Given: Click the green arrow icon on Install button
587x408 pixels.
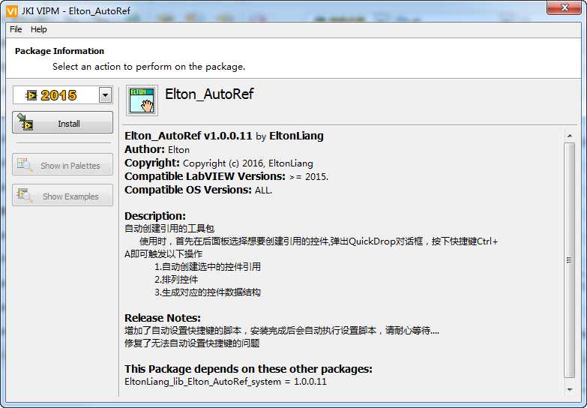Looking at the screenshot, I should pos(25,122).
